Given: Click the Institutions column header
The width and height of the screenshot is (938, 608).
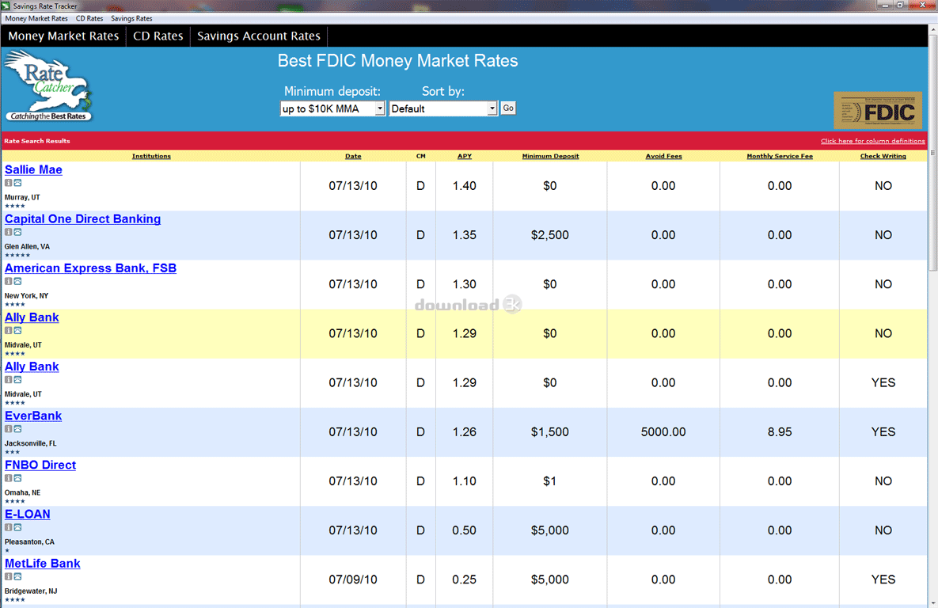Looking at the screenshot, I should pyautogui.click(x=151, y=156).
